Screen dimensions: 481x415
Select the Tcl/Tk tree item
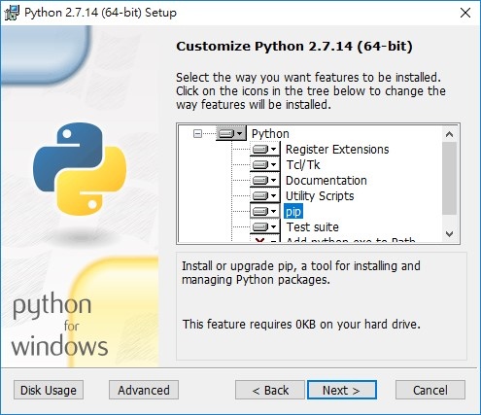coord(303,165)
